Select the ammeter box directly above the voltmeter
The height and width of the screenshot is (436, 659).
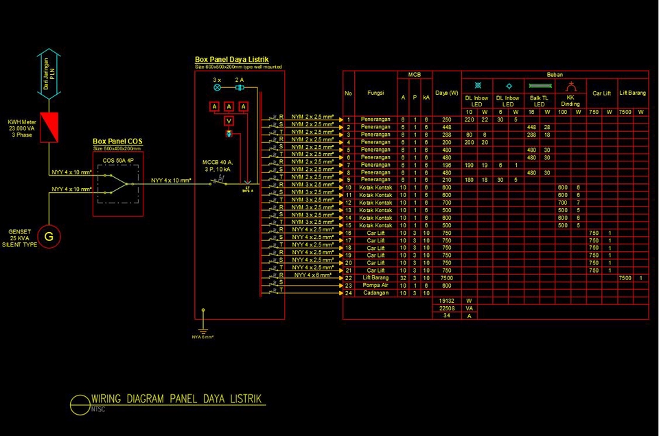(x=229, y=106)
